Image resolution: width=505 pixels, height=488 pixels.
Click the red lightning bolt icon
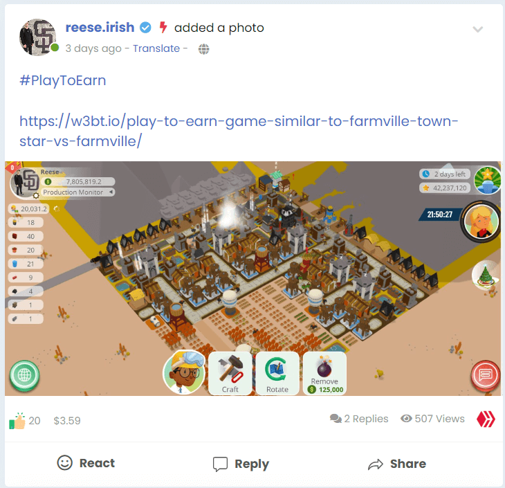[x=163, y=28]
